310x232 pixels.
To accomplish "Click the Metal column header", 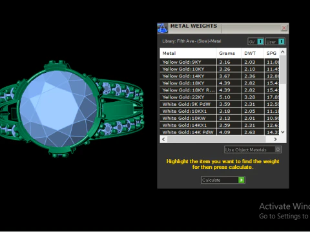I will click(188, 53).
